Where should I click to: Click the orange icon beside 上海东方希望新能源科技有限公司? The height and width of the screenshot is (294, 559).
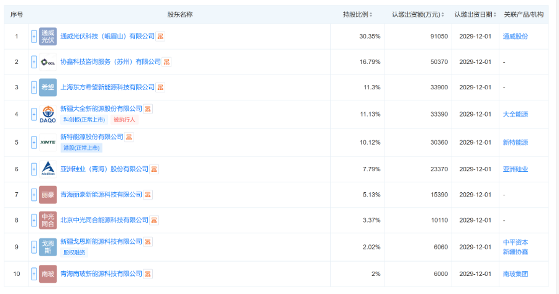[160, 87]
